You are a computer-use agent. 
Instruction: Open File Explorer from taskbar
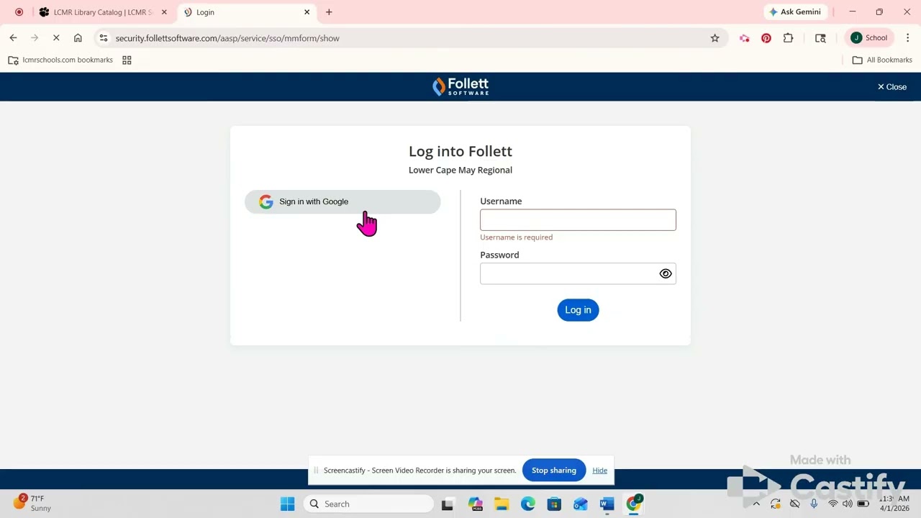502,504
